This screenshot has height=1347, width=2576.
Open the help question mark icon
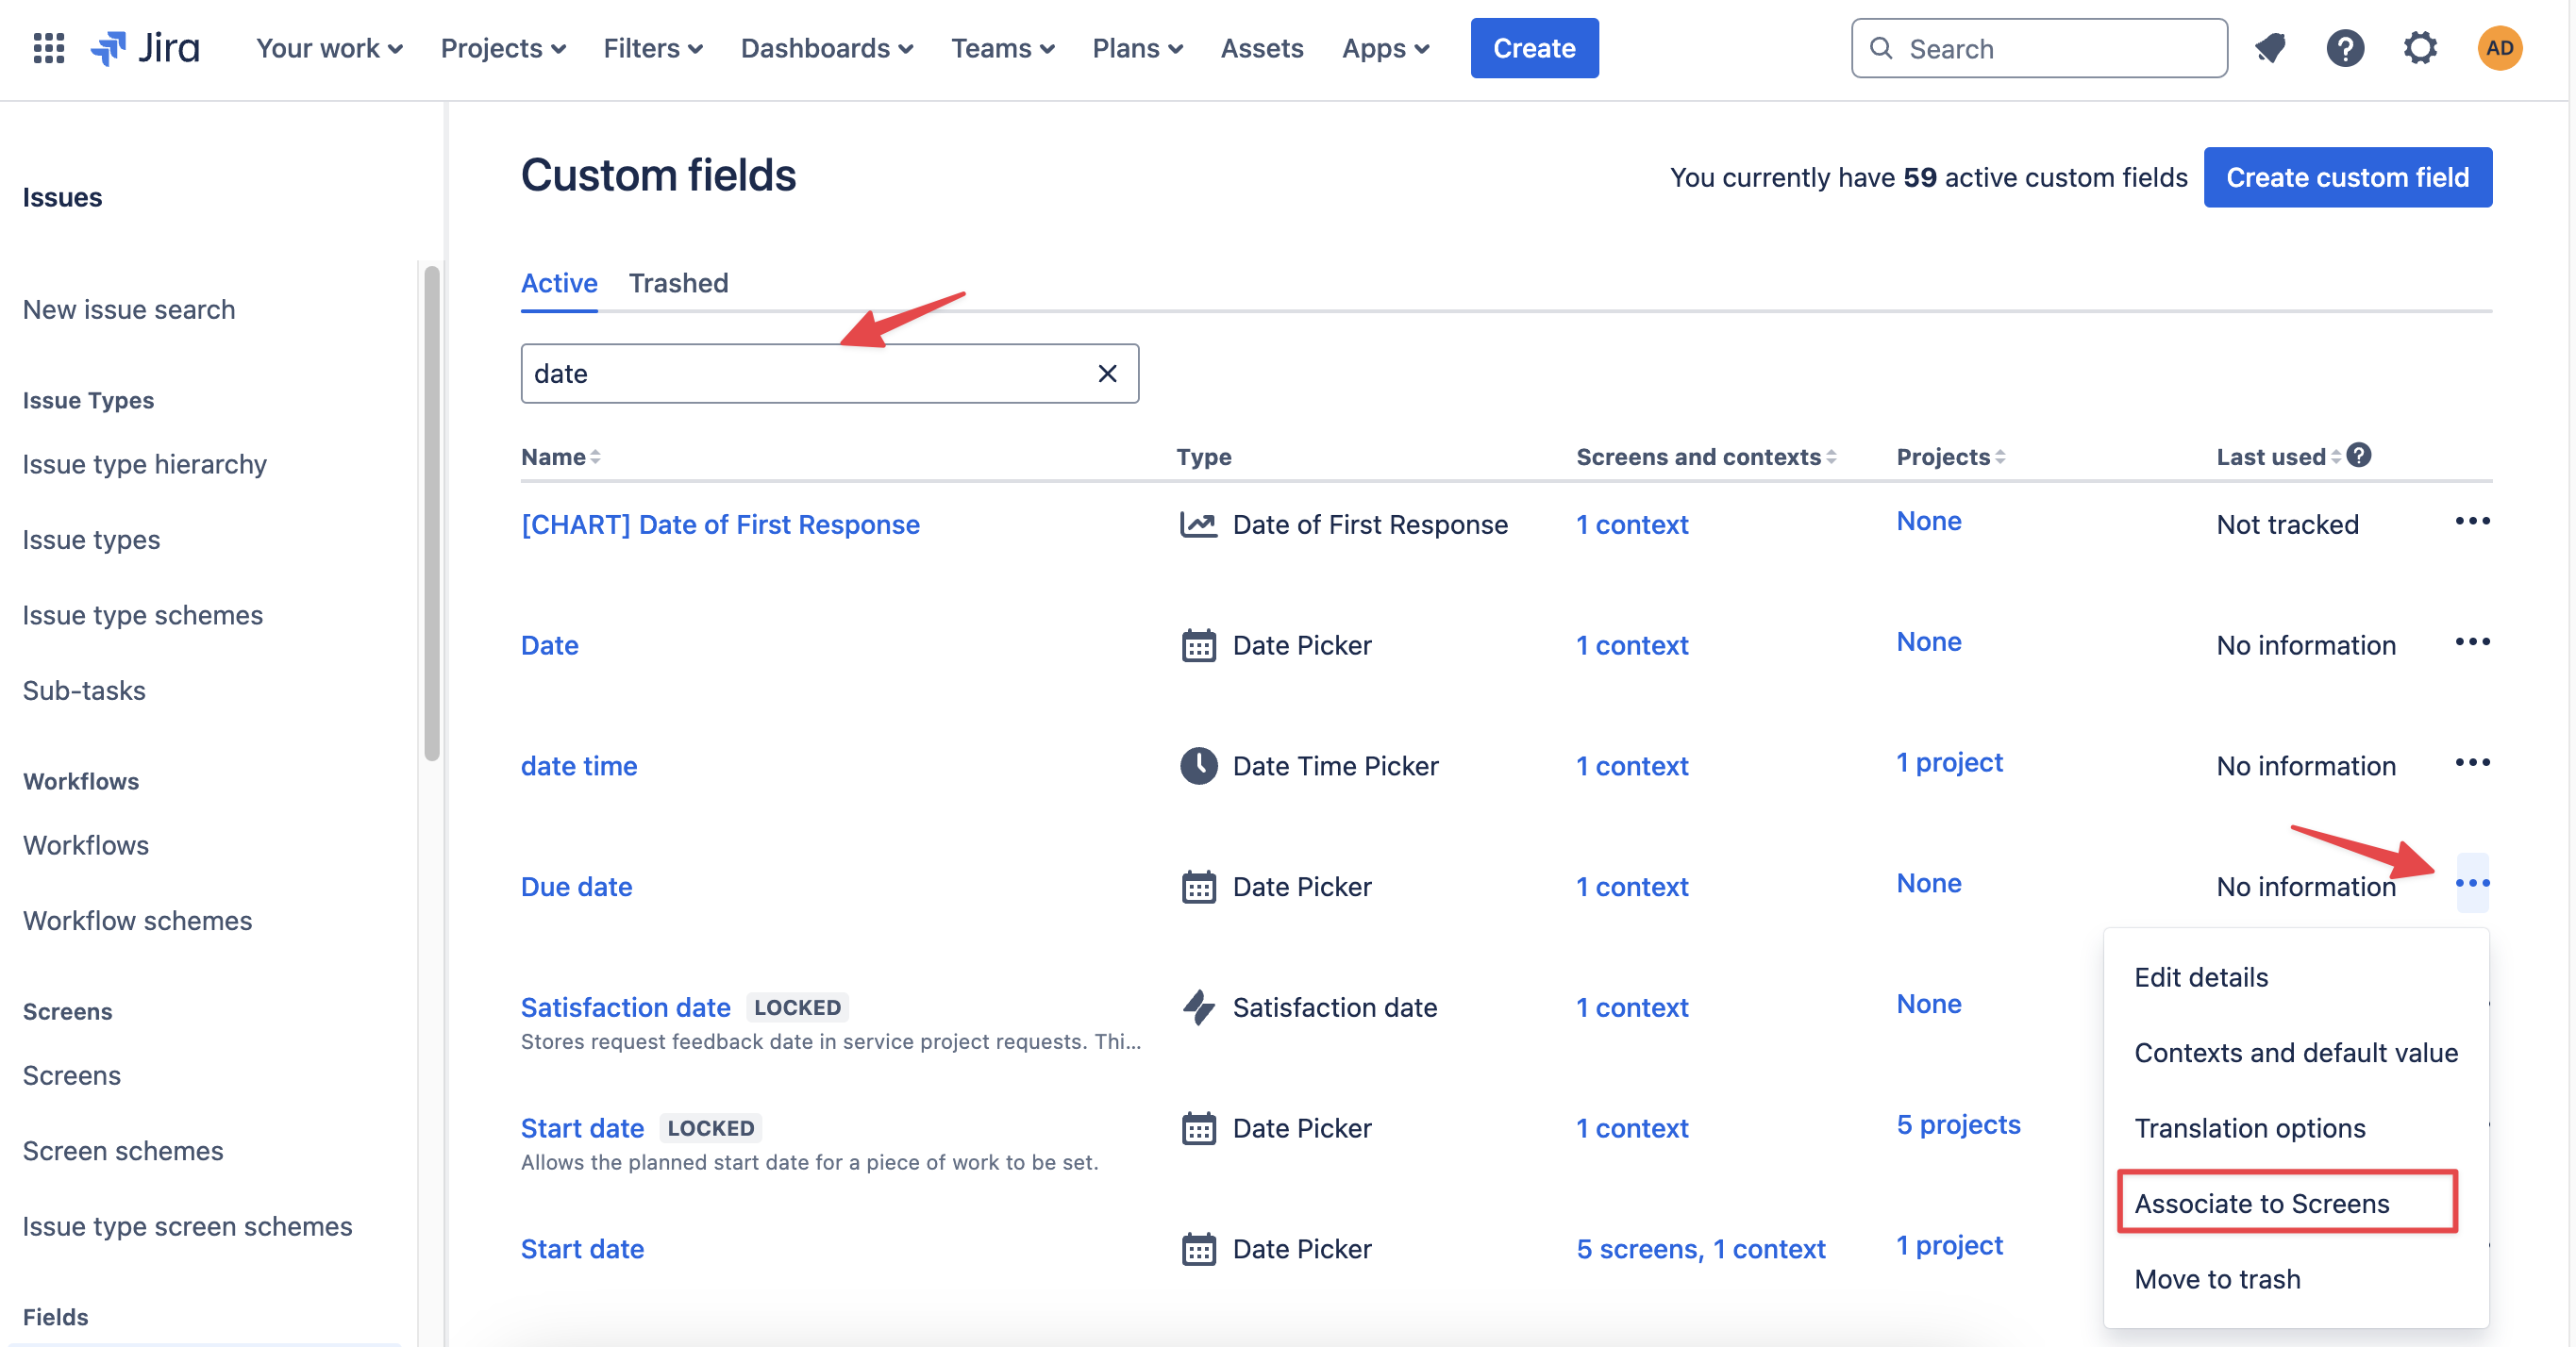click(x=2344, y=48)
